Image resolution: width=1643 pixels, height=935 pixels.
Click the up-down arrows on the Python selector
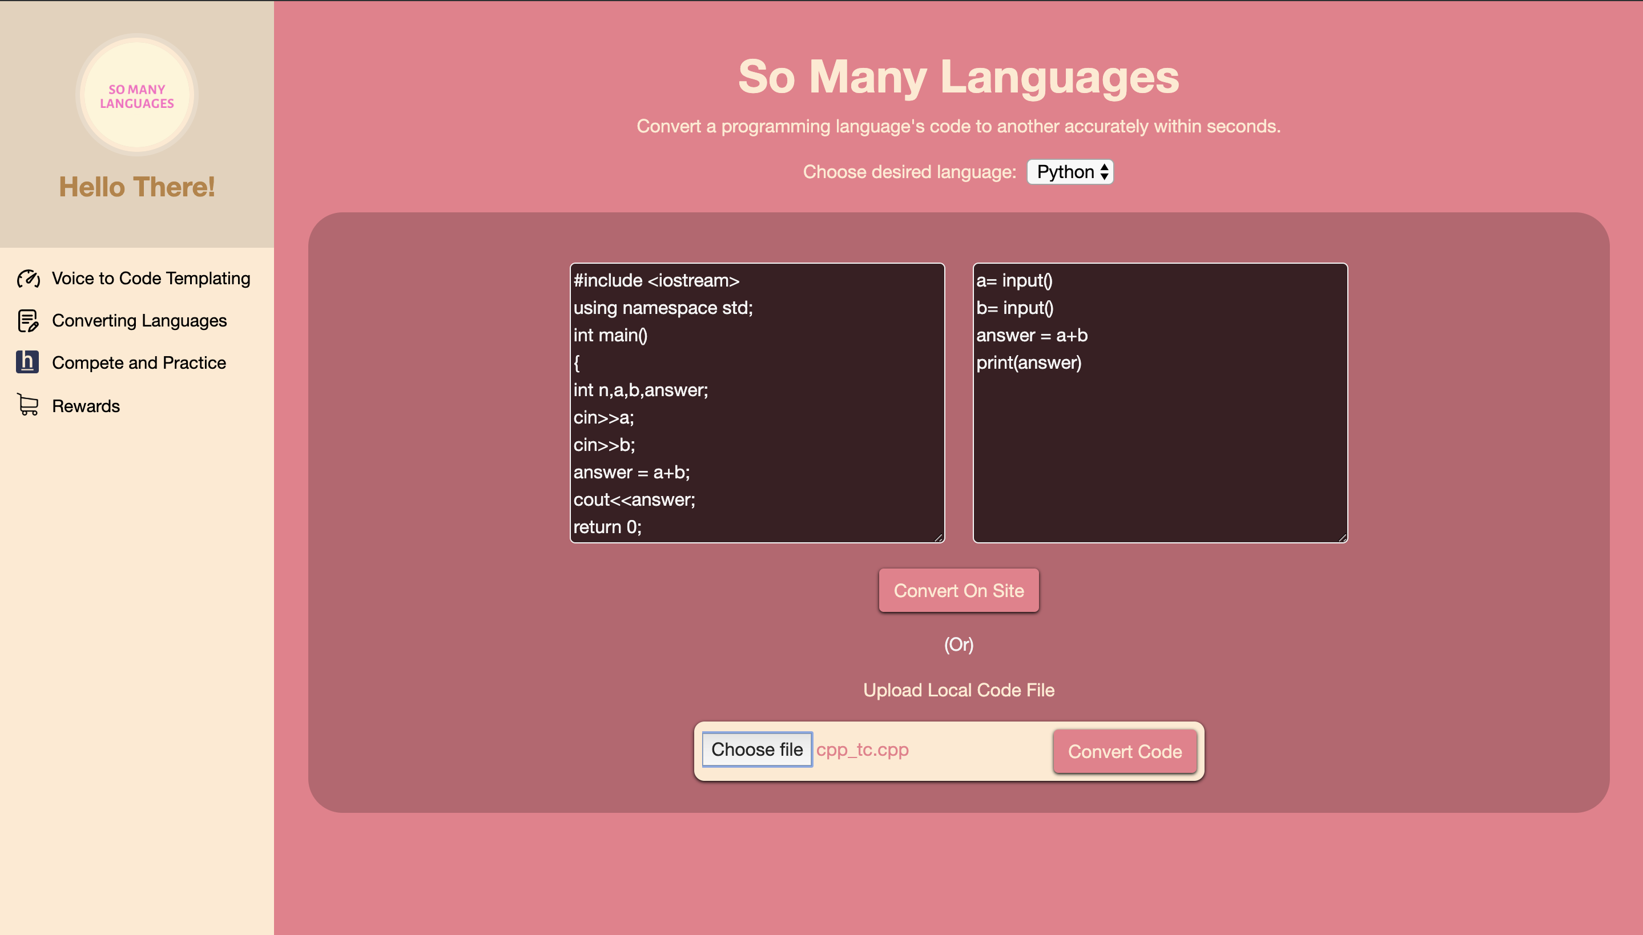(1104, 171)
